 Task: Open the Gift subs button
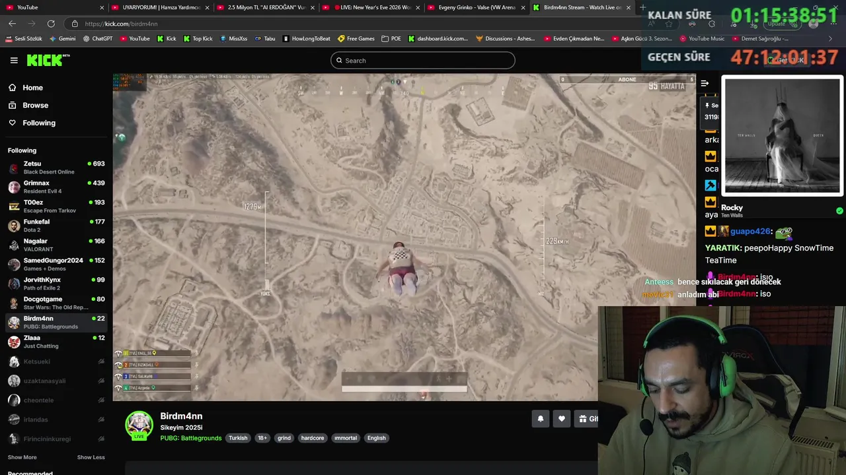click(x=587, y=419)
